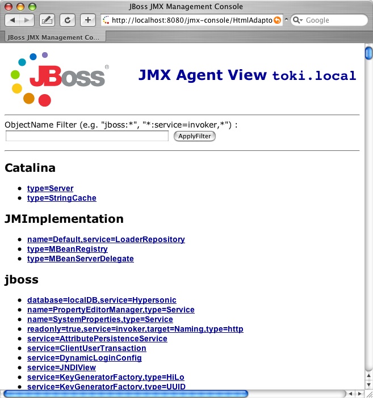Open the type=MBeanServerDelegate link
Viewport: 373px width, 398px height.
click(x=81, y=259)
